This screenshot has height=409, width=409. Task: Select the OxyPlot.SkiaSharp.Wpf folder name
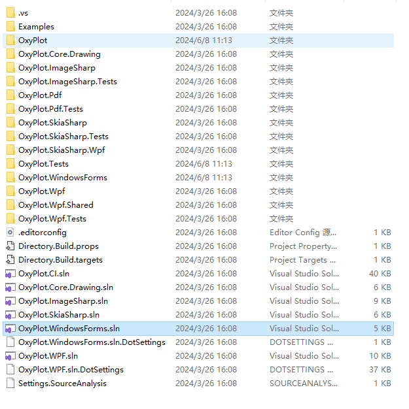coord(62,150)
